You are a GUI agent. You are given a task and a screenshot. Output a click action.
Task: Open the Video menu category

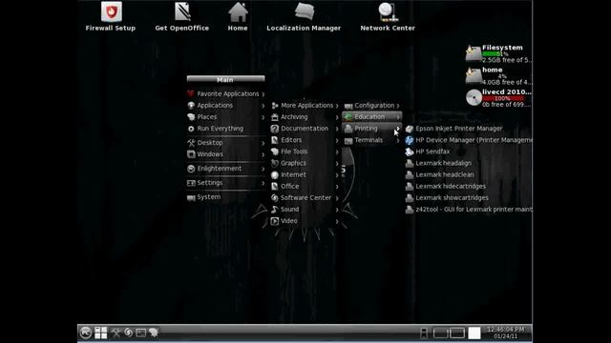305,221
